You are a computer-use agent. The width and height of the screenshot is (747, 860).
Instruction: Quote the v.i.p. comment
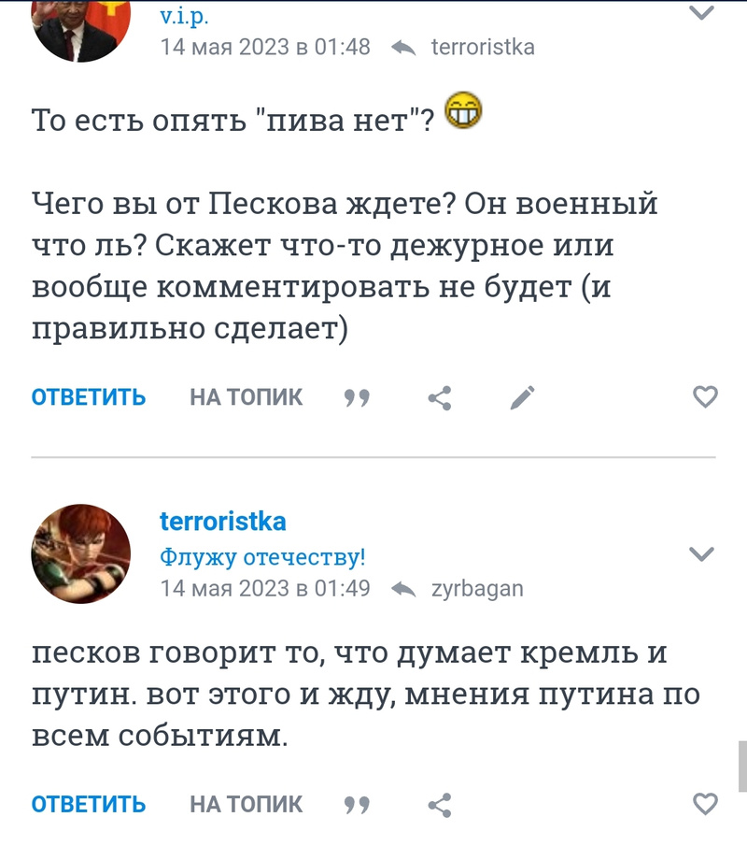(x=357, y=398)
